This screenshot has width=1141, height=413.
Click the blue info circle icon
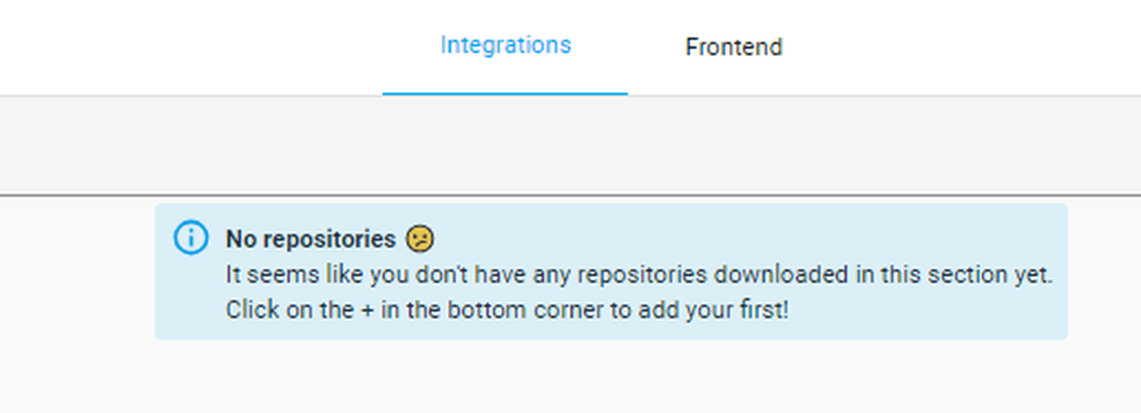click(x=191, y=239)
